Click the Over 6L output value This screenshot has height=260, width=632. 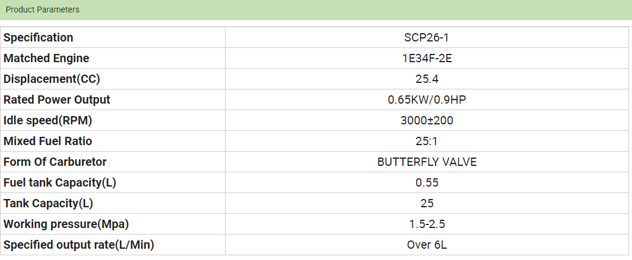tap(427, 245)
